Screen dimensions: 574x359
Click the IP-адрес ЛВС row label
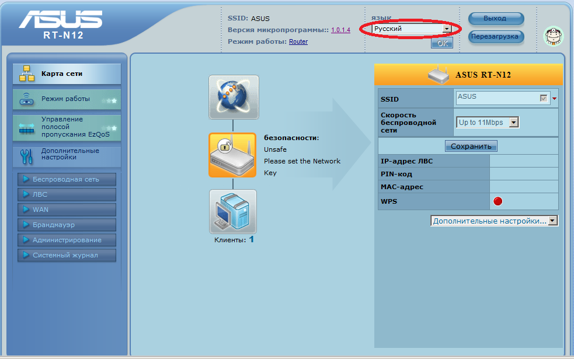407,161
